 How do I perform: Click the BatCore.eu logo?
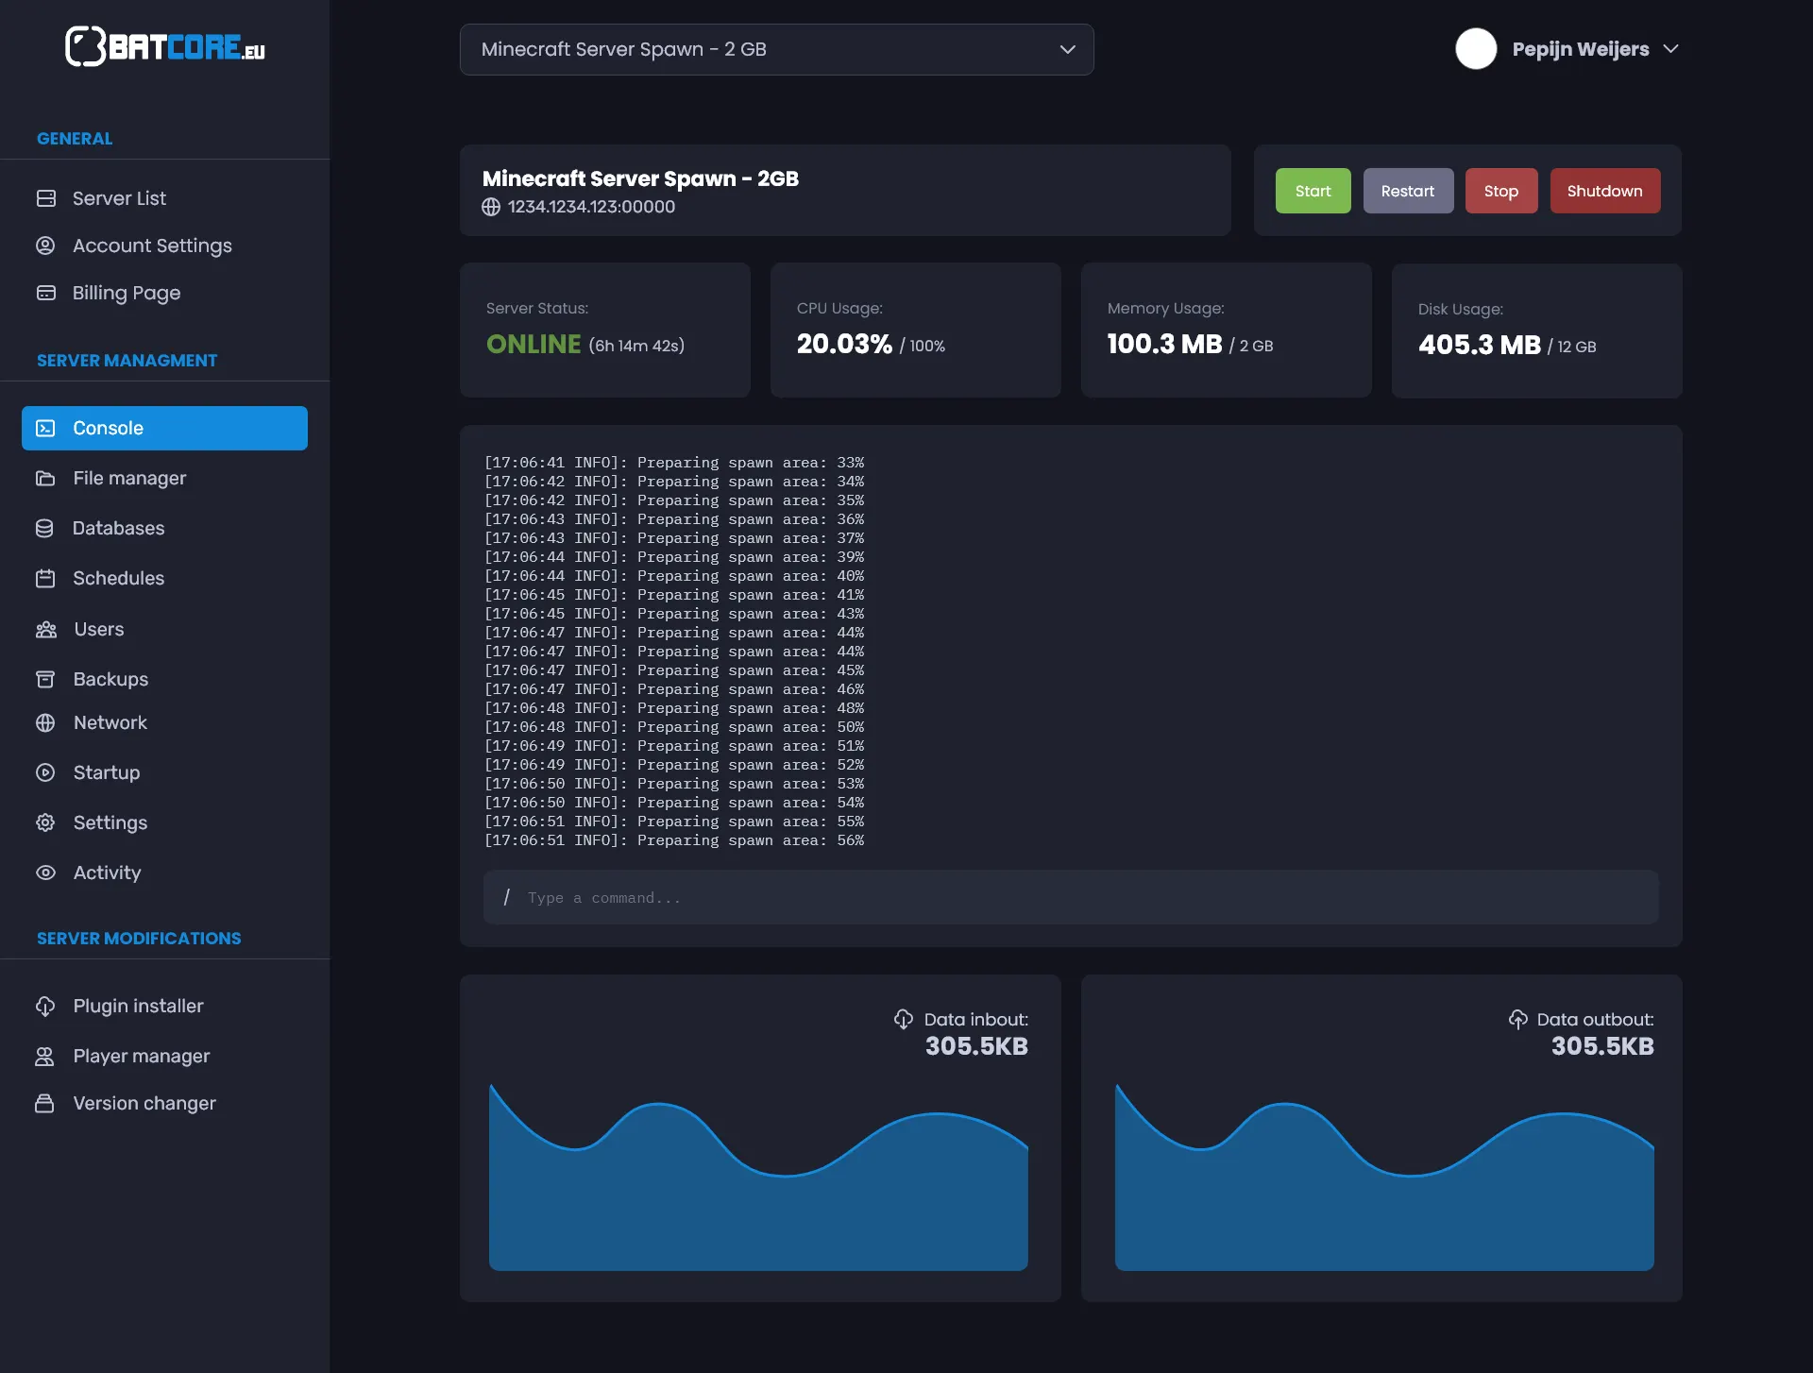click(x=164, y=46)
